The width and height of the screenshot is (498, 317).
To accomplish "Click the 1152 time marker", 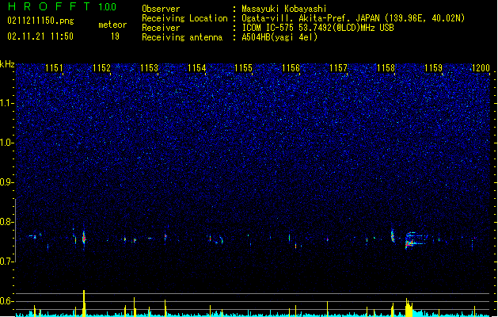I will pos(101,68).
